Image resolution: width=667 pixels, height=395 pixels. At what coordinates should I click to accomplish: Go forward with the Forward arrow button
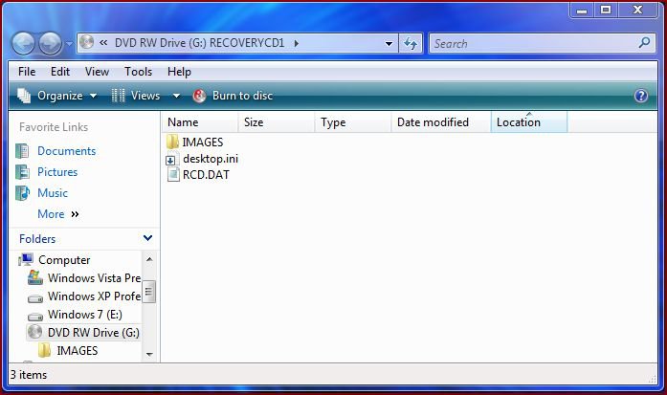pyautogui.click(x=50, y=43)
